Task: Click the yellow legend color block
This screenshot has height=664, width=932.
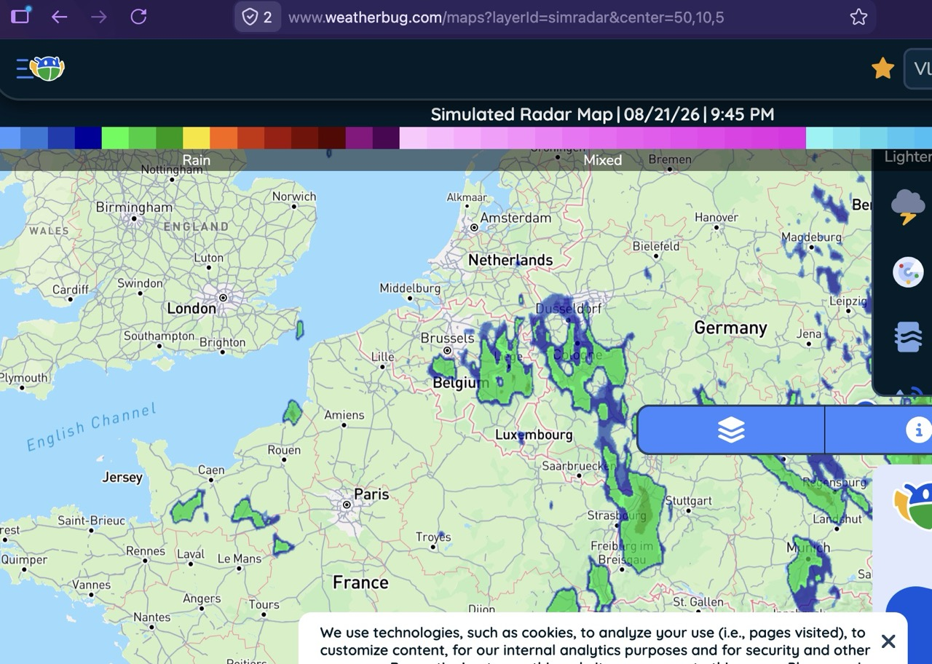Action: (x=197, y=138)
